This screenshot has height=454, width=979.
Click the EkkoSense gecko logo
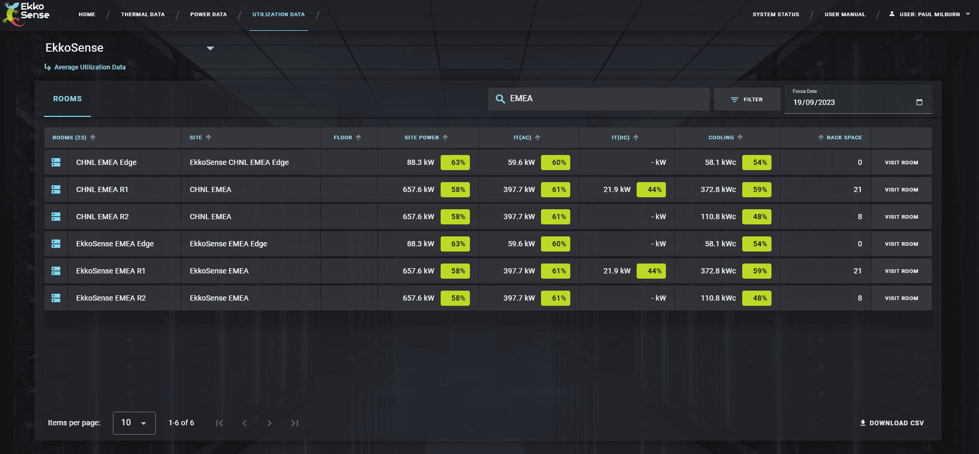click(26, 14)
